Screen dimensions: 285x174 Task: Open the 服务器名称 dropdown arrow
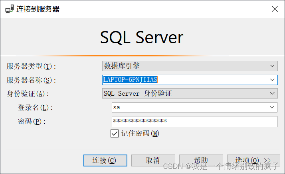pos(272,80)
